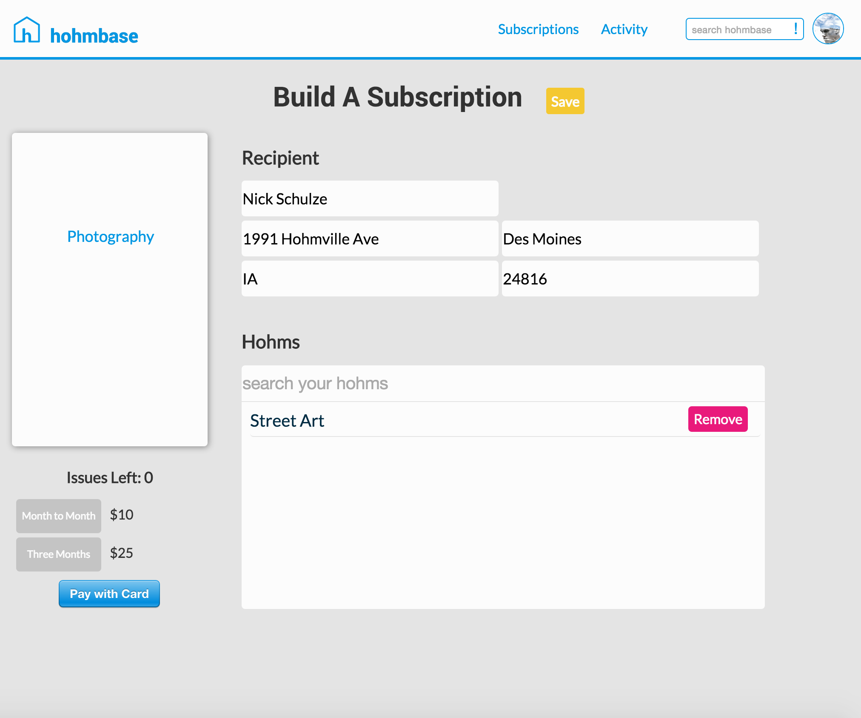Remove the Street Art hohm
861x718 pixels.
(718, 419)
